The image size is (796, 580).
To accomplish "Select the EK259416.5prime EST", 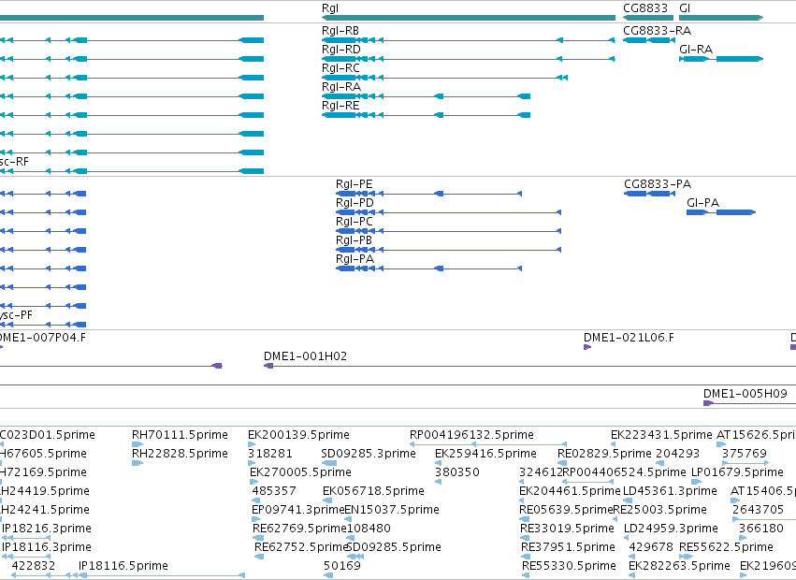I will tap(438, 463).
